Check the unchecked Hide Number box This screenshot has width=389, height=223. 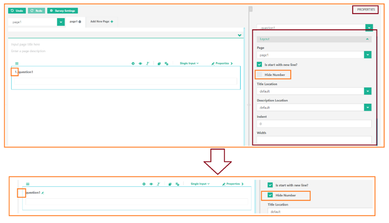[x=259, y=75]
